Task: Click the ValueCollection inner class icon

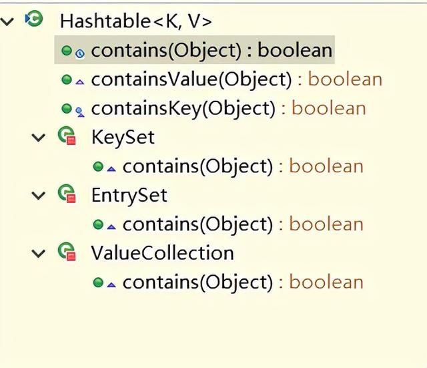Action: pos(67,252)
